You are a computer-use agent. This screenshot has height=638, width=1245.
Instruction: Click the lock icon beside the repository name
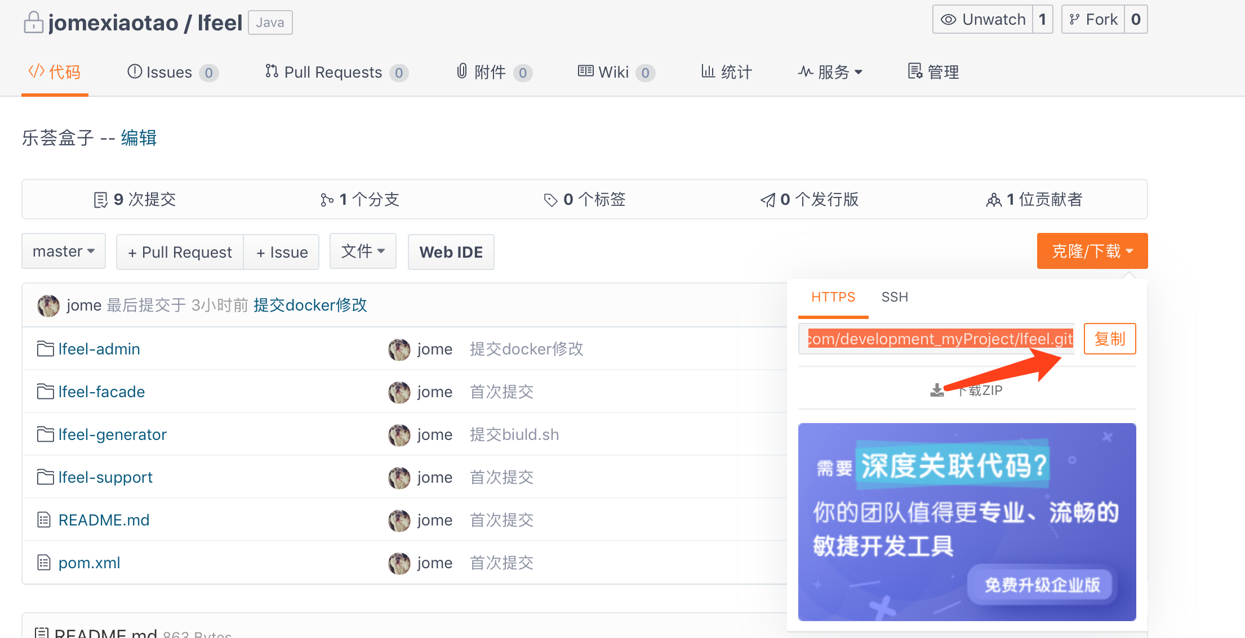[33, 22]
